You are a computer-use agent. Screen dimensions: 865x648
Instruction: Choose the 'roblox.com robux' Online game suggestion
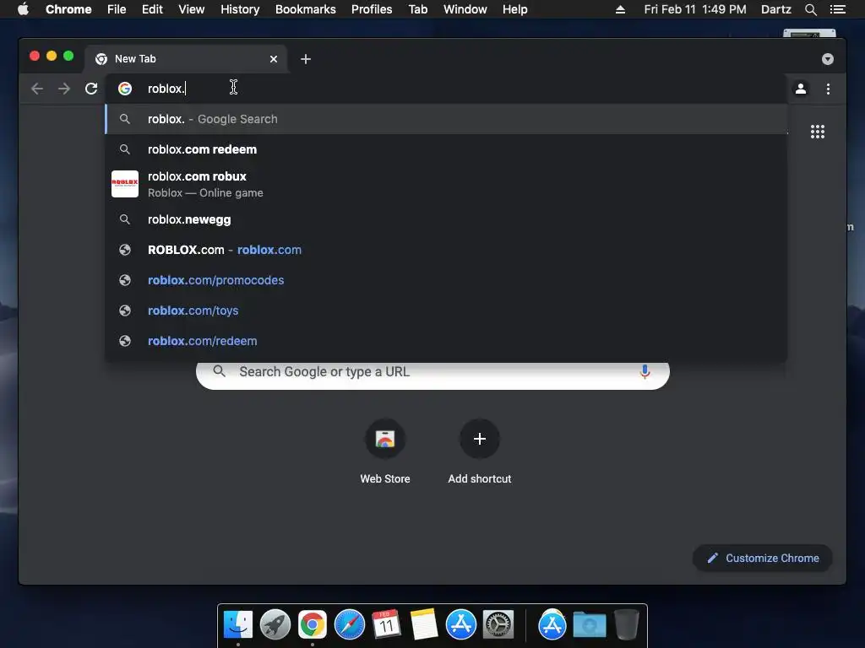point(446,184)
